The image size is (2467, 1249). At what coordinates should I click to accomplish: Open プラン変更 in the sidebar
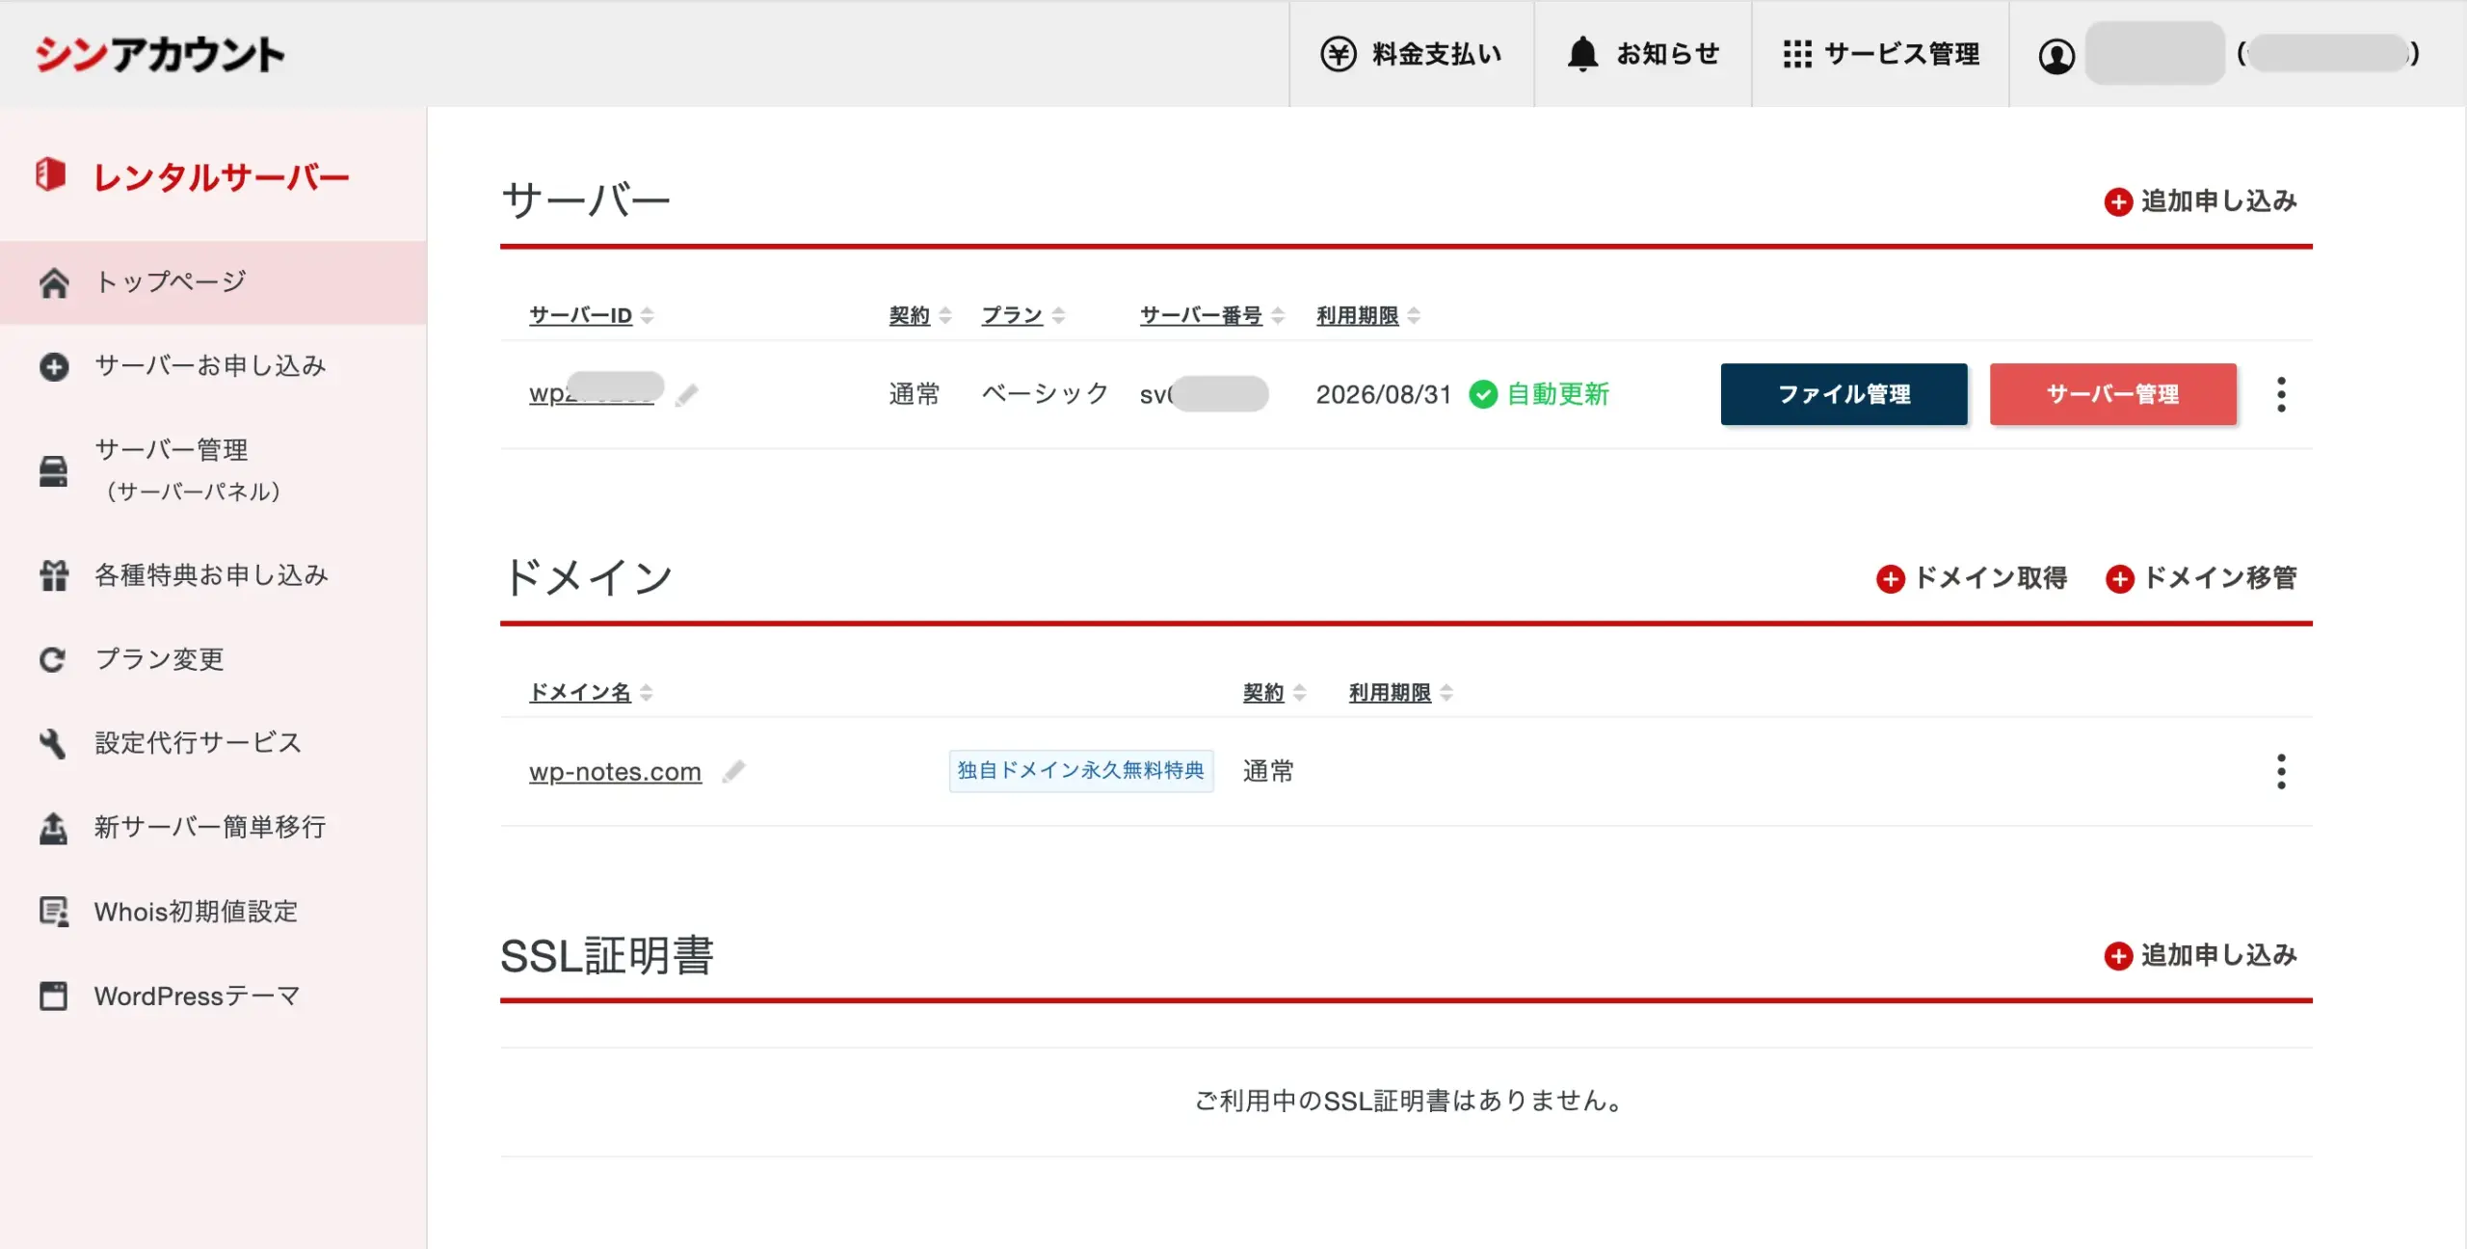pyautogui.click(x=160, y=659)
